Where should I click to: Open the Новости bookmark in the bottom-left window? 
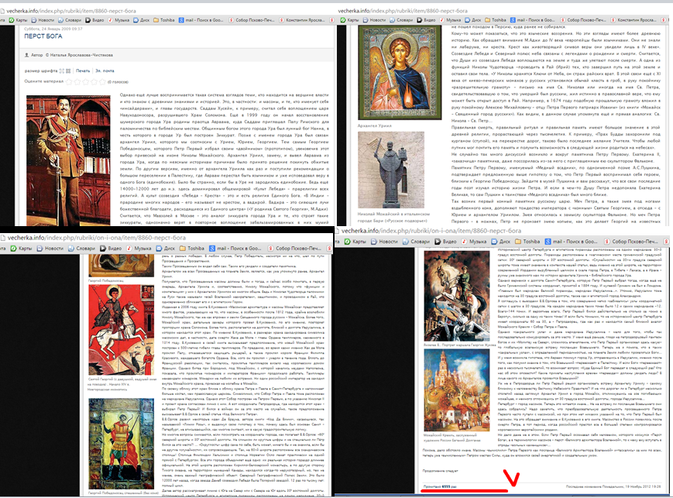50,249
